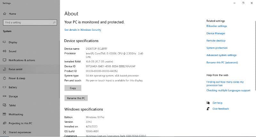The width and height of the screenshot is (256, 137).
Task: Select the Battery icon in sidebar
Action: click(4, 87)
